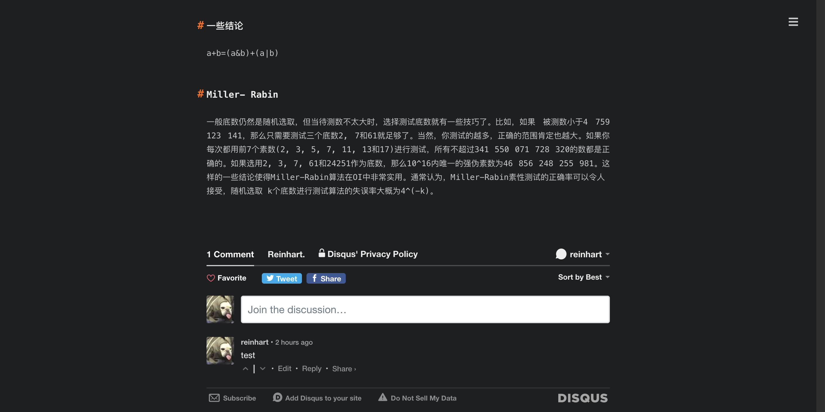Click the lock icon on Disqus' Privacy Policy
The image size is (825, 412).
[x=321, y=253]
